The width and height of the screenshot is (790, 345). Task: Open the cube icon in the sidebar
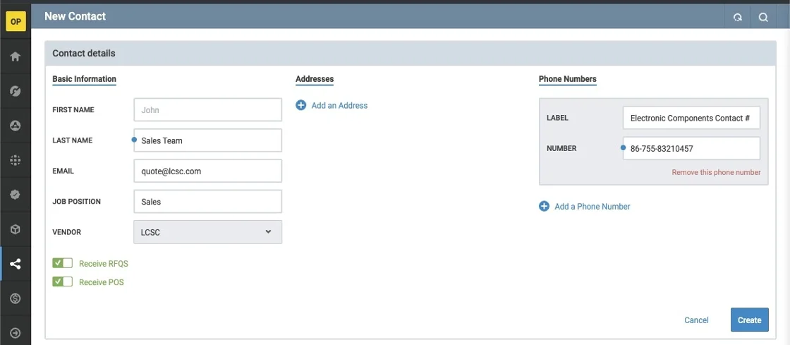[16, 229]
